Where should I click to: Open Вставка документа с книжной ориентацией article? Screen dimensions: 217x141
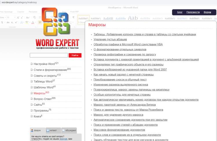pyautogui.click(x=146, y=59)
